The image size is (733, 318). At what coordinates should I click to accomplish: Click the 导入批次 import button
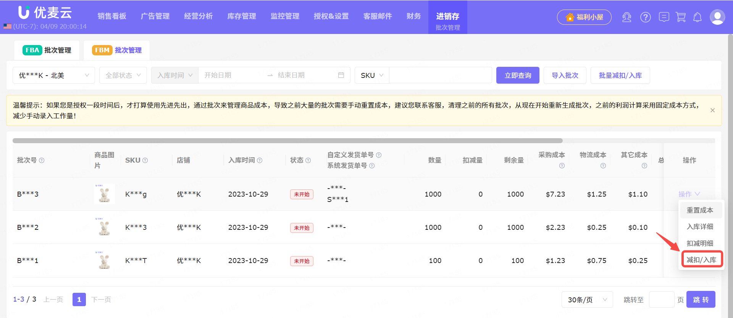565,75
